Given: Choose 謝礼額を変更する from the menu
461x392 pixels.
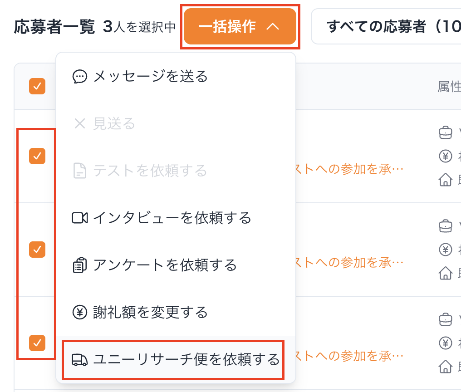Looking at the screenshot, I should click(150, 313).
